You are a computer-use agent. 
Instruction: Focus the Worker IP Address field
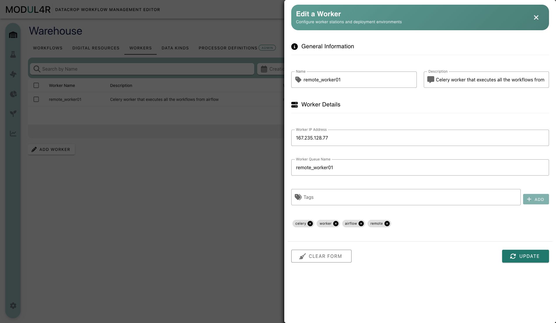(420, 138)
